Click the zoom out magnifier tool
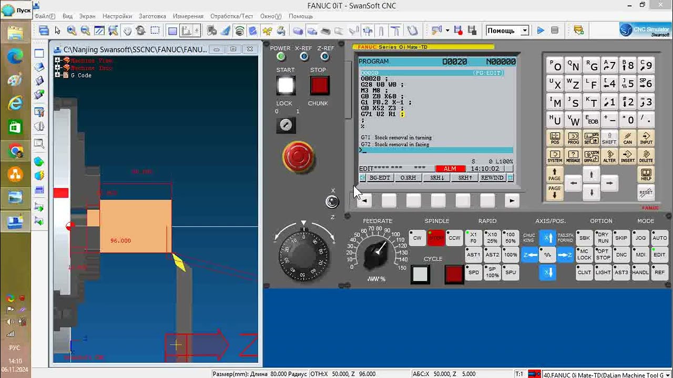The height and width of the screenshot is (378, 673). (85, 30)
